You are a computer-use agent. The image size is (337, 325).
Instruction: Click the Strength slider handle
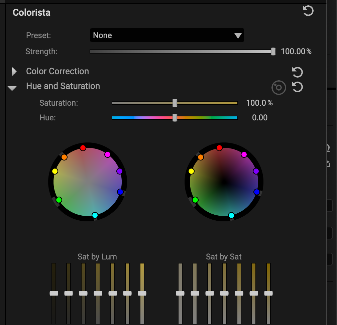(x=273, y=51)
